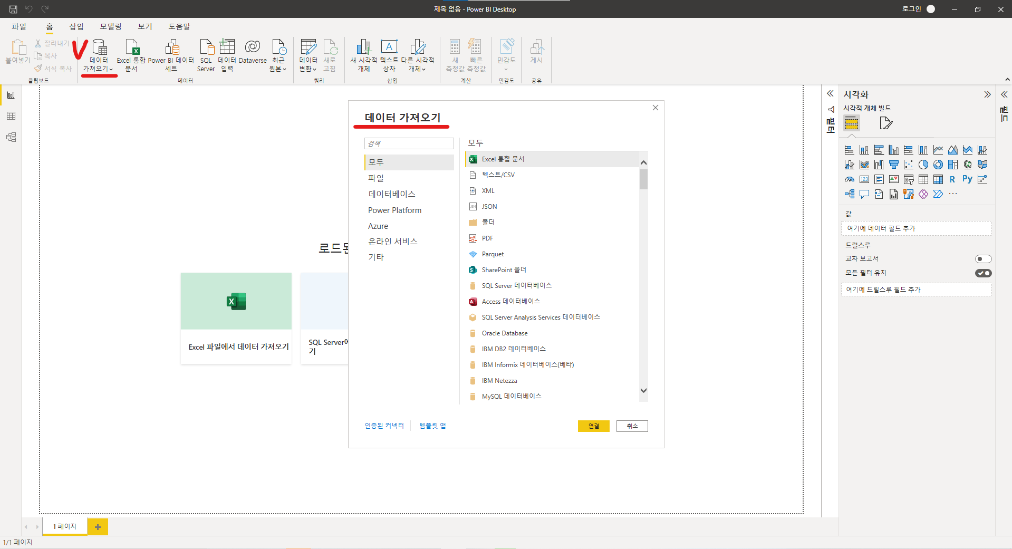Select the build visual fields icon
Screen dimensions: 1012x549
pyautogui.click(x=851, y=123)
